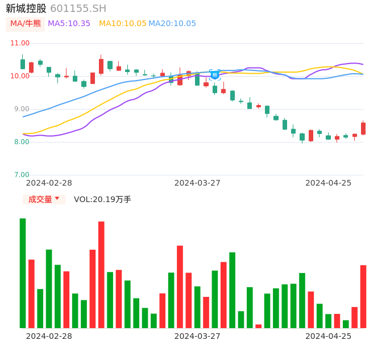Screen dimensions: 390x344
Task: Click the 2024-04-25 date under volume chart
Action: click(x=329, y=336)
